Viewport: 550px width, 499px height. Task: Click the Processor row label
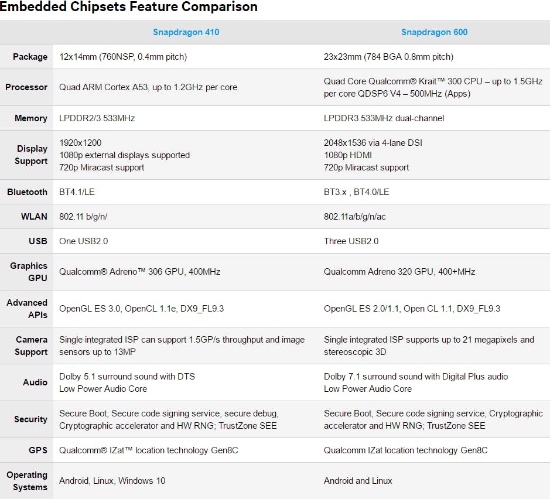coord(26,87)
